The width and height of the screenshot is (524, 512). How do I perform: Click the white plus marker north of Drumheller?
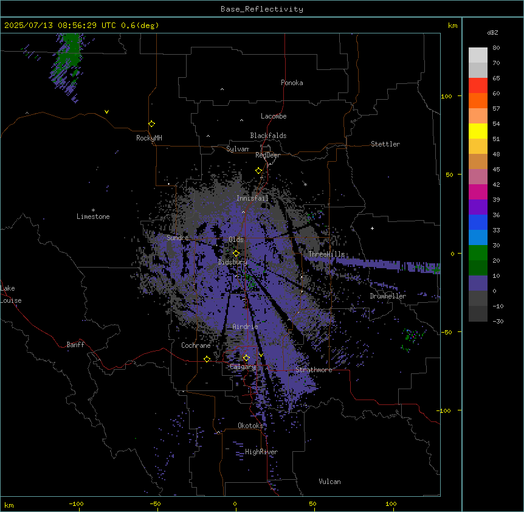372,228
